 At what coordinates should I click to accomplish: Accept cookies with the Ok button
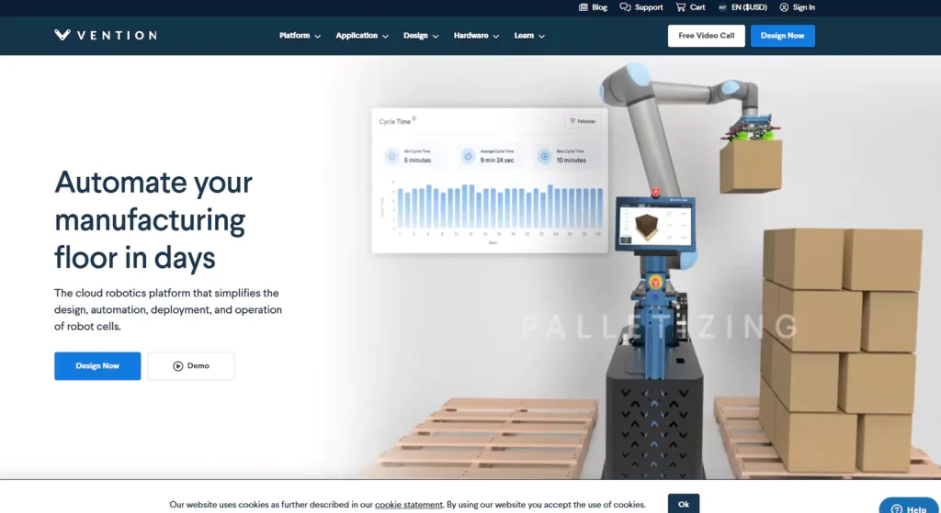(684, 504)
